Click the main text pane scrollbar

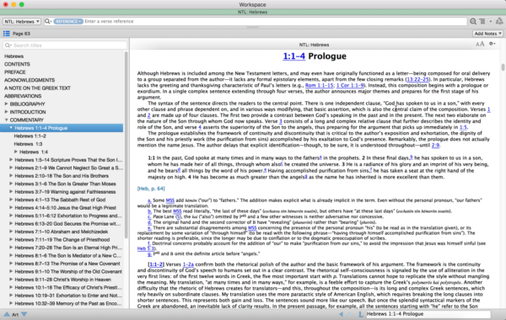click(x=503, y=67)
